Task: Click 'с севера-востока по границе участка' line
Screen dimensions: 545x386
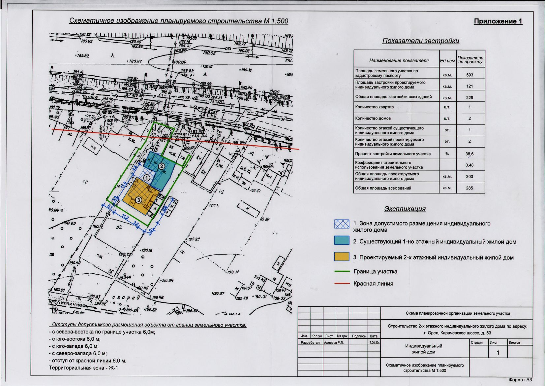Action: pos(102,332)
